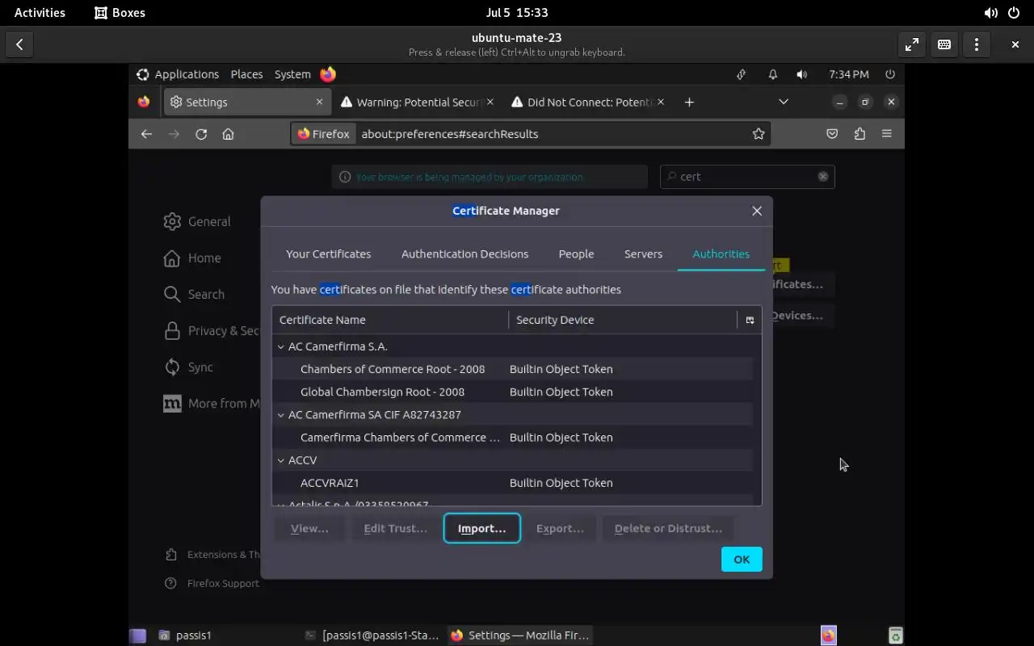This screenshot has width=1034, height=646.
Task: Switch to Your Certificates tab
Action: (328, 254)
